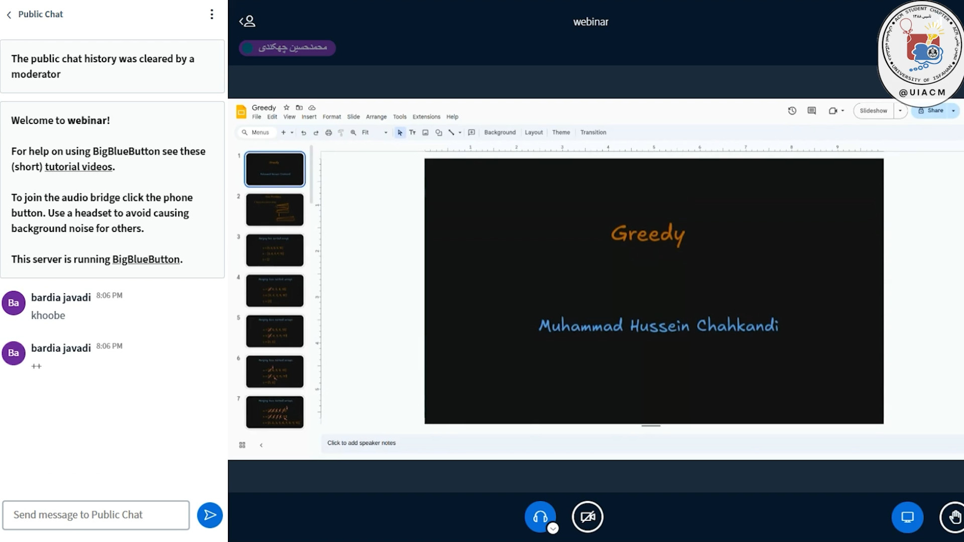Viewport: 964px width, 542px height.
Task: Open the tutorial videos link
Action: 78,167
